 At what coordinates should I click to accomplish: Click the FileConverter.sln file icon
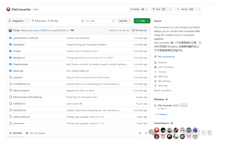coord(10,91)
